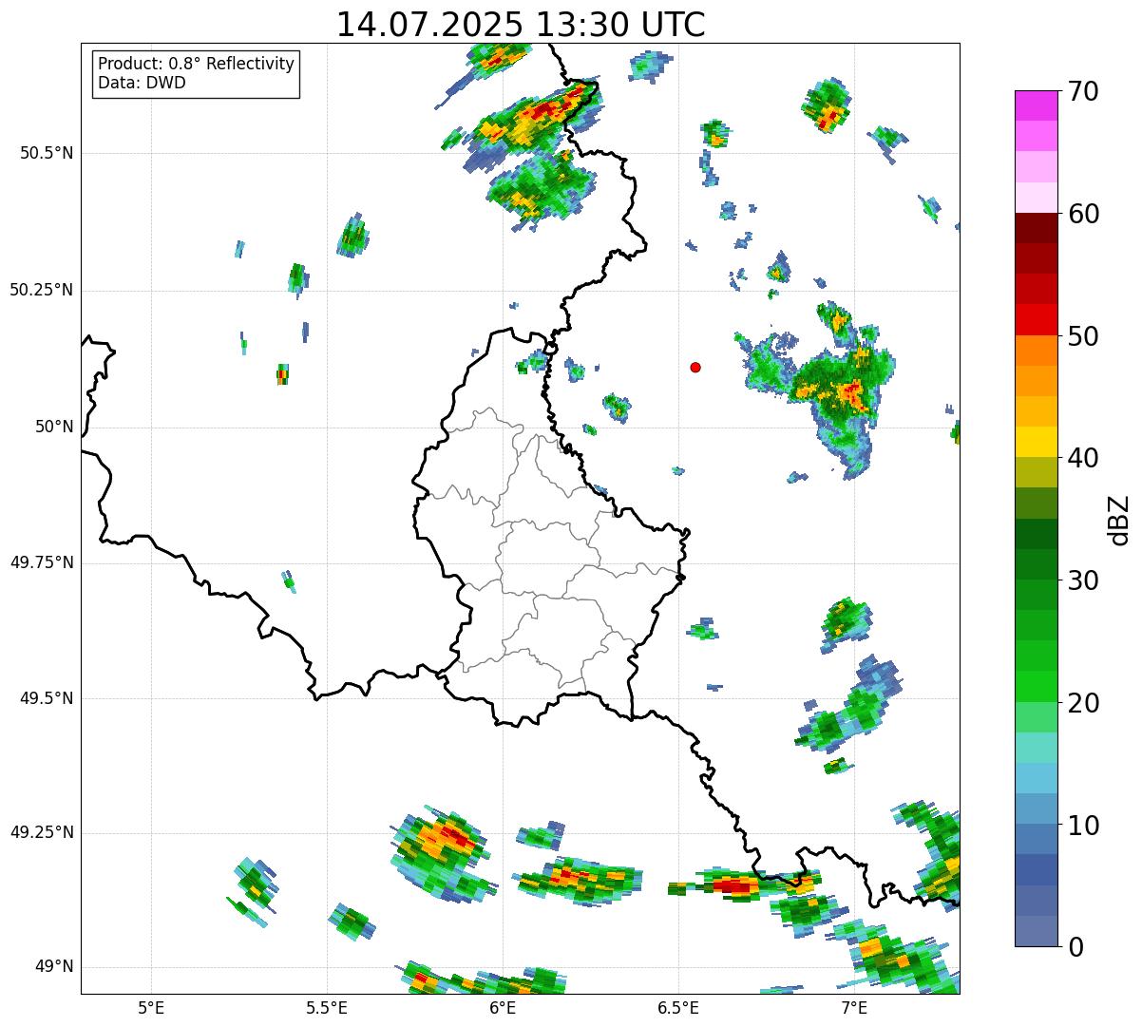Click the 5°E longitude label
Viewport: 1142px width, 1027px height.
point(151,1007)
